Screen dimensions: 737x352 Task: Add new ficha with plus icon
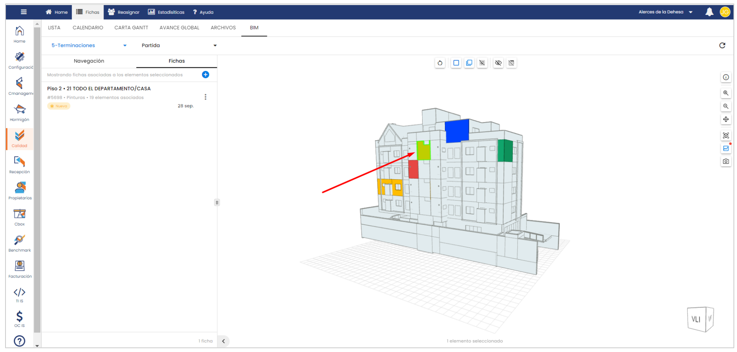pos(205,75)
